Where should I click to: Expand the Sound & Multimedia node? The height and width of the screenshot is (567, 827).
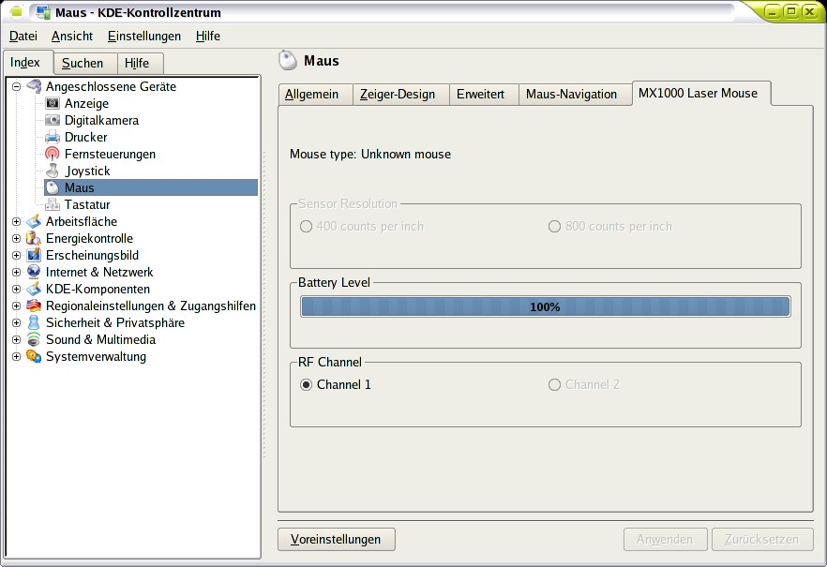click(x=16, y=339)
